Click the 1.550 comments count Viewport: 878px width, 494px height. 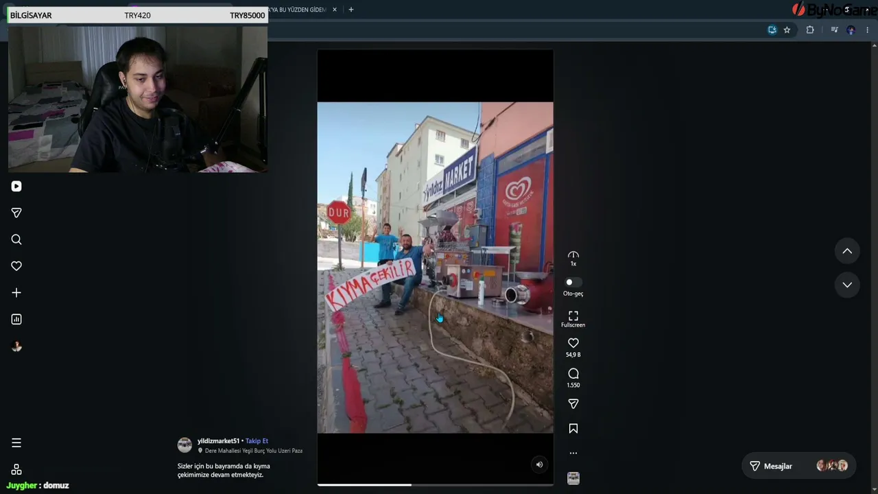coord(573,385)
